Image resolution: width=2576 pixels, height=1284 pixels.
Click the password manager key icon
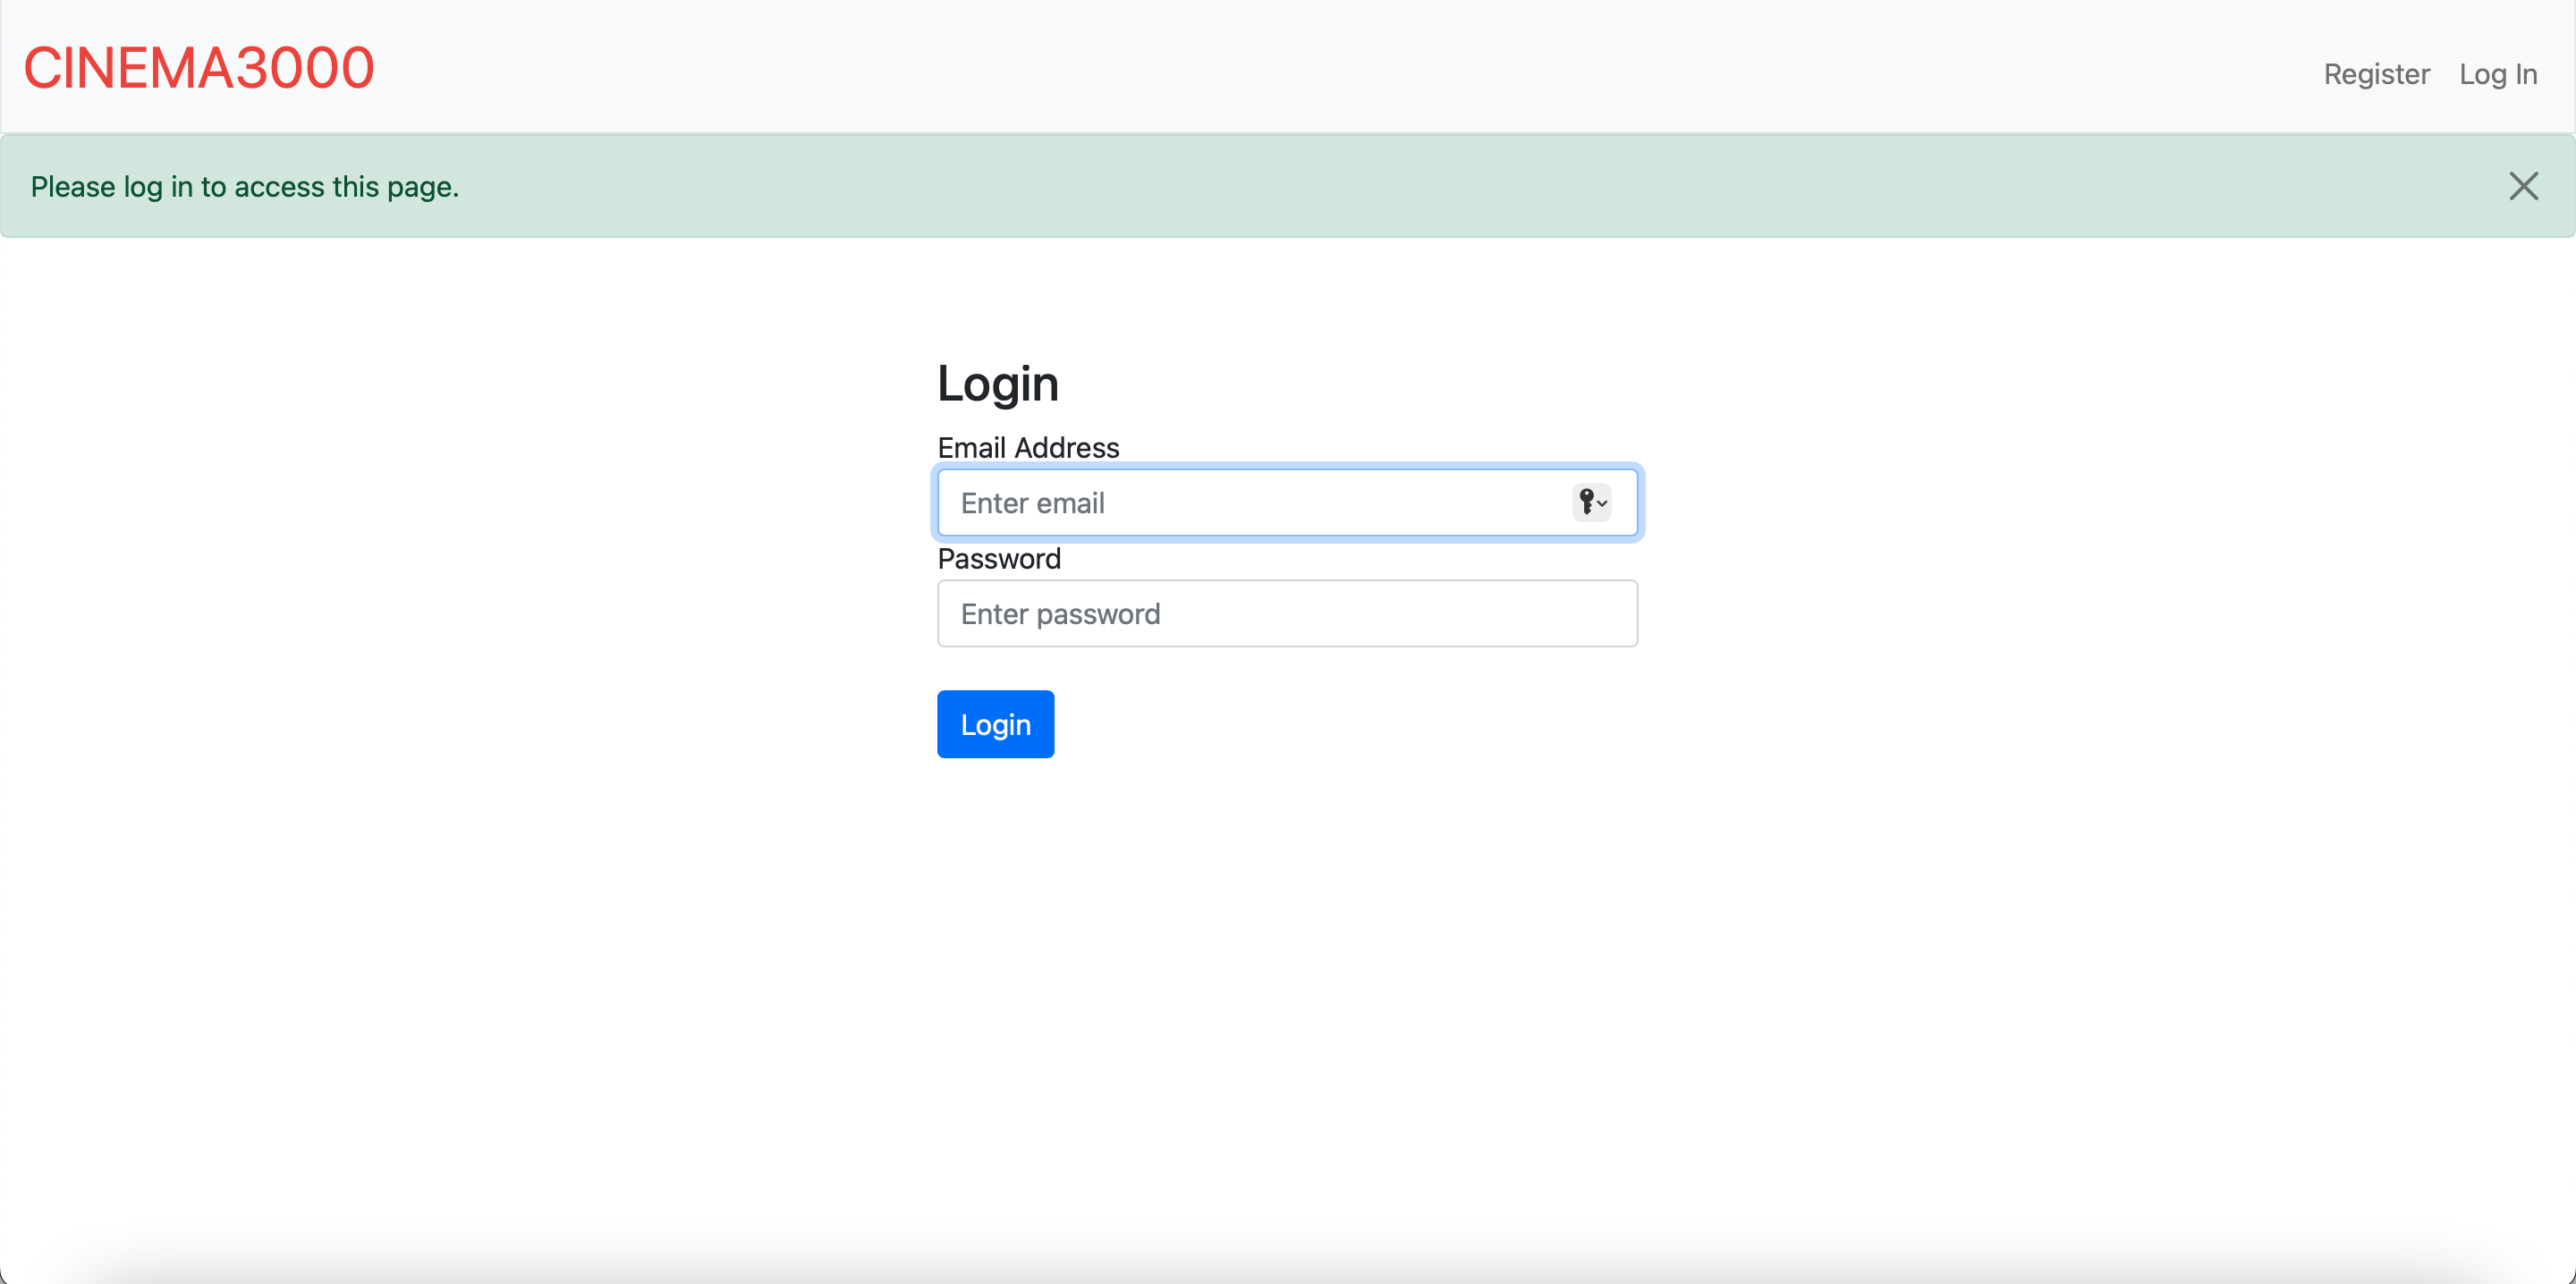coord(1586,502)
